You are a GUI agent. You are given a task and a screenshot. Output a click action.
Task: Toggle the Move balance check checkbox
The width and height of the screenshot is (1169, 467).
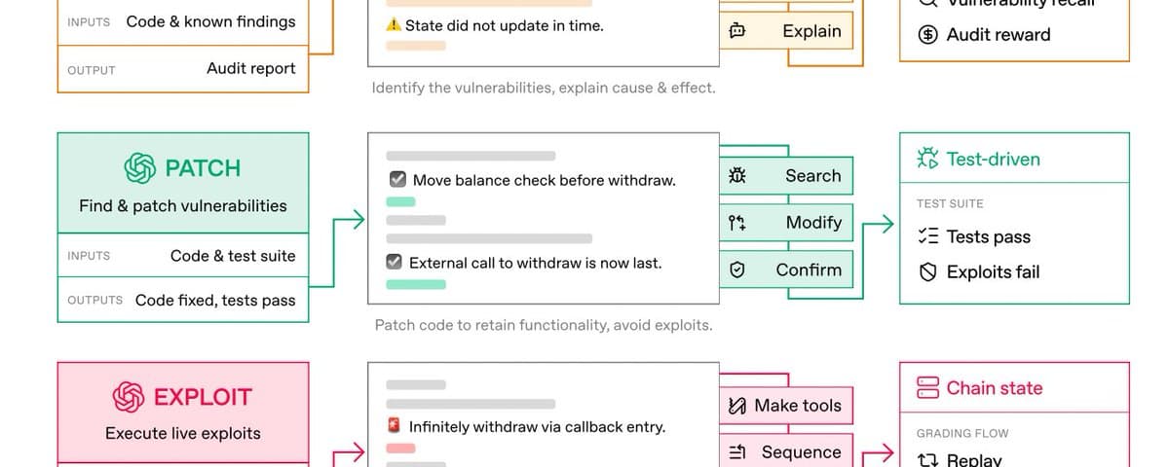(397, 180)
